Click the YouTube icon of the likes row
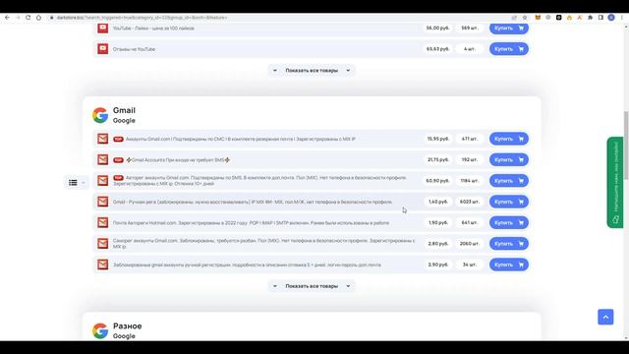629x354 pixels. click(x=102, y=29)
